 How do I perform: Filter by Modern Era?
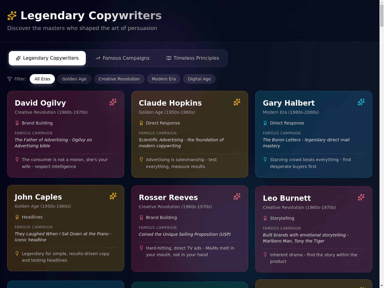[x=164, y=79]
